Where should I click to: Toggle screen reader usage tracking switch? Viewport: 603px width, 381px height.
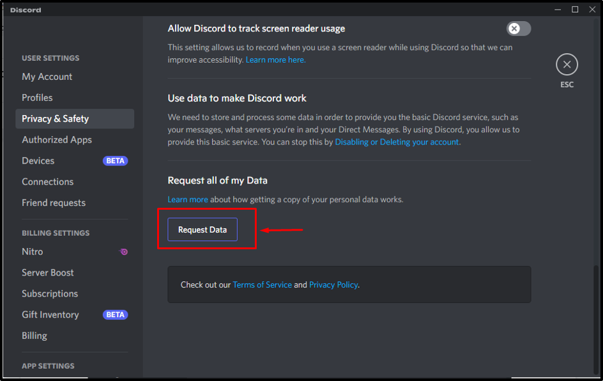[519, 29]
